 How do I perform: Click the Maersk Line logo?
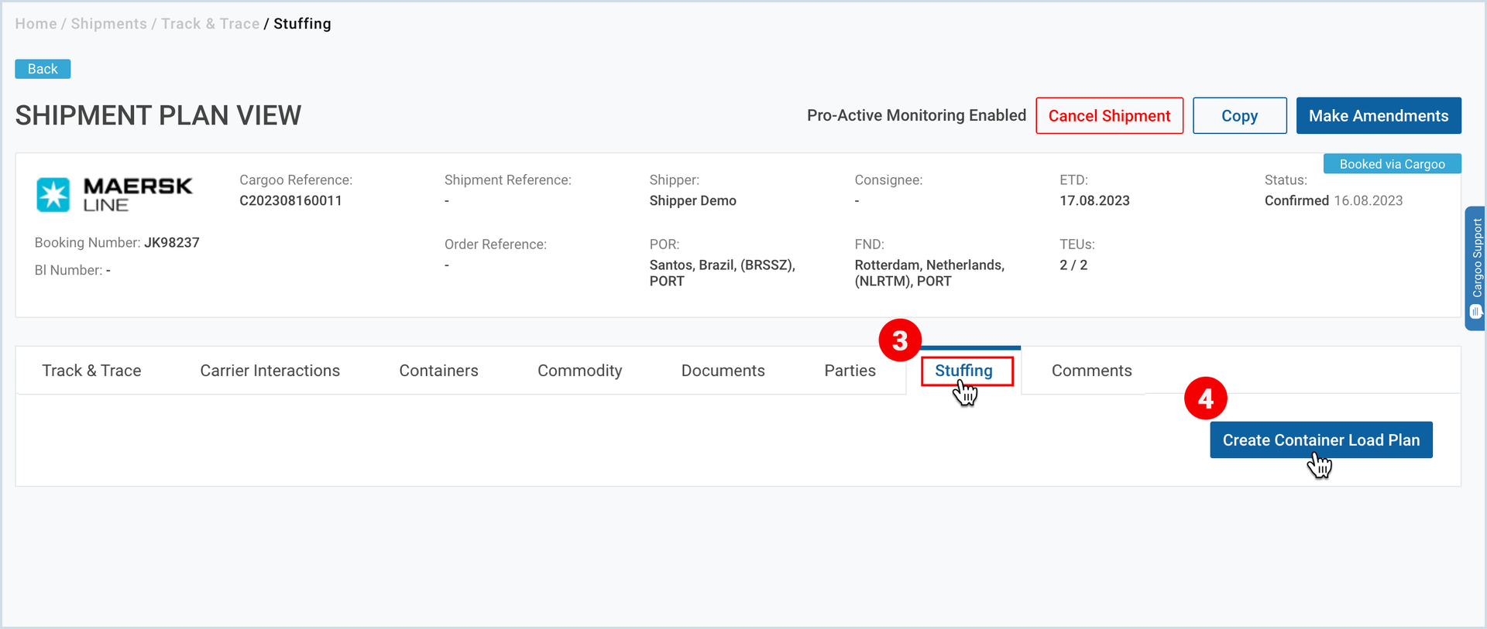[115, 195]
